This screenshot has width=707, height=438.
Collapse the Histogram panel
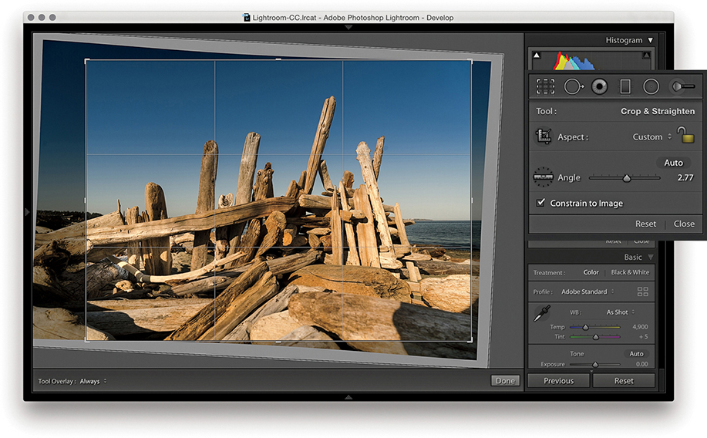click(x=650, y=40)
